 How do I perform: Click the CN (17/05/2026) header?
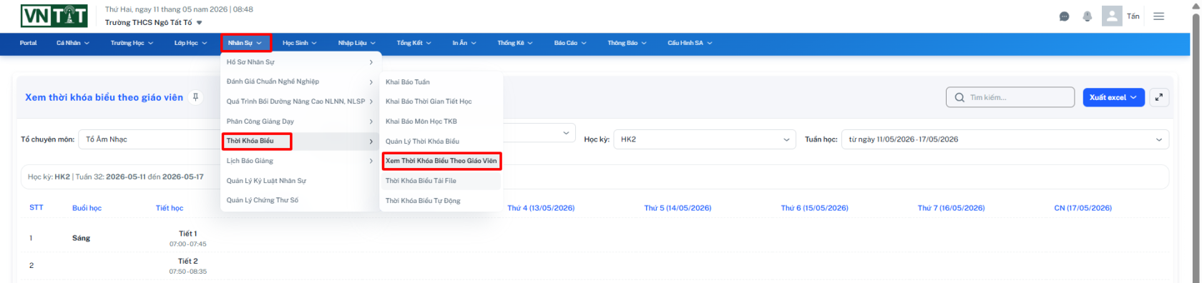(x=1083, y=208)
